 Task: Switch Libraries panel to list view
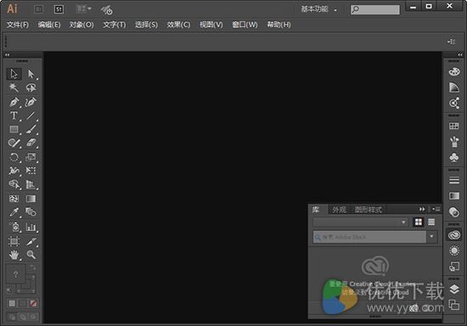coord(431,222)
